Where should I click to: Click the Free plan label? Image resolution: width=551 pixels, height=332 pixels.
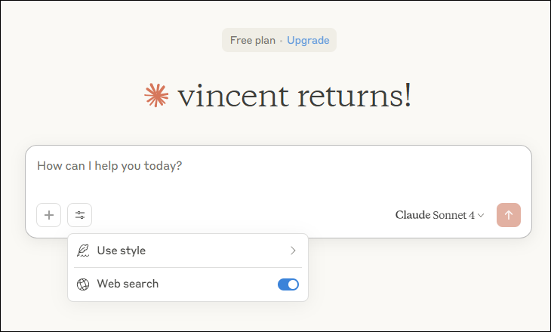pos(253,41)
